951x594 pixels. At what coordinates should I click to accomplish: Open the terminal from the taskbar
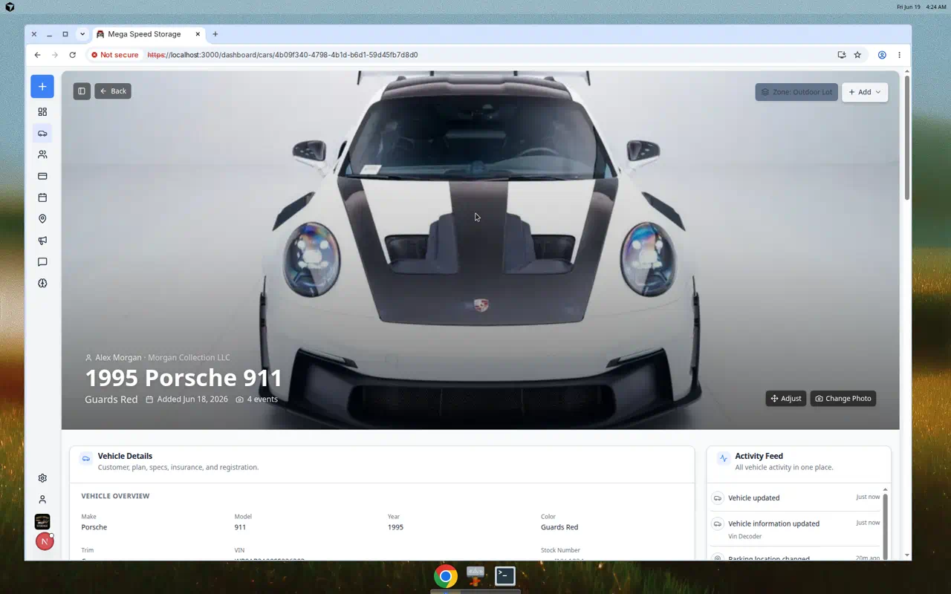[x=505, y=575]
